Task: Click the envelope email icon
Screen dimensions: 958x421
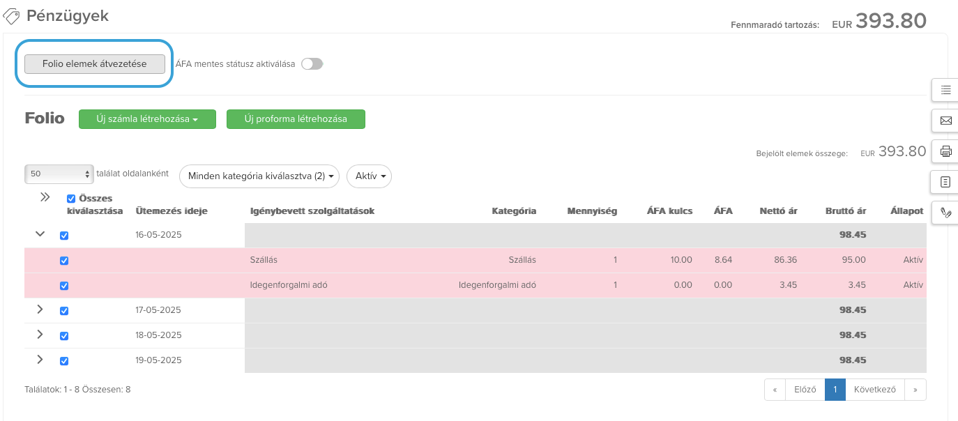Action: click(x=945, y=121)
